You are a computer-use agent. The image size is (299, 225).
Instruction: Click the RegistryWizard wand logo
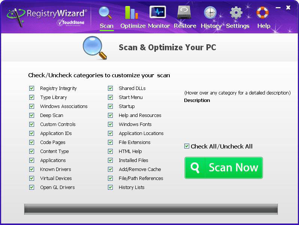pos(16,17)
